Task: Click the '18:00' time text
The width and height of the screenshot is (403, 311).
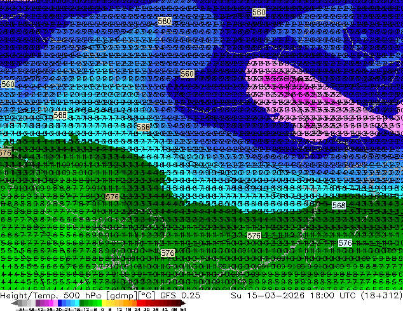Action: (322, 295)
